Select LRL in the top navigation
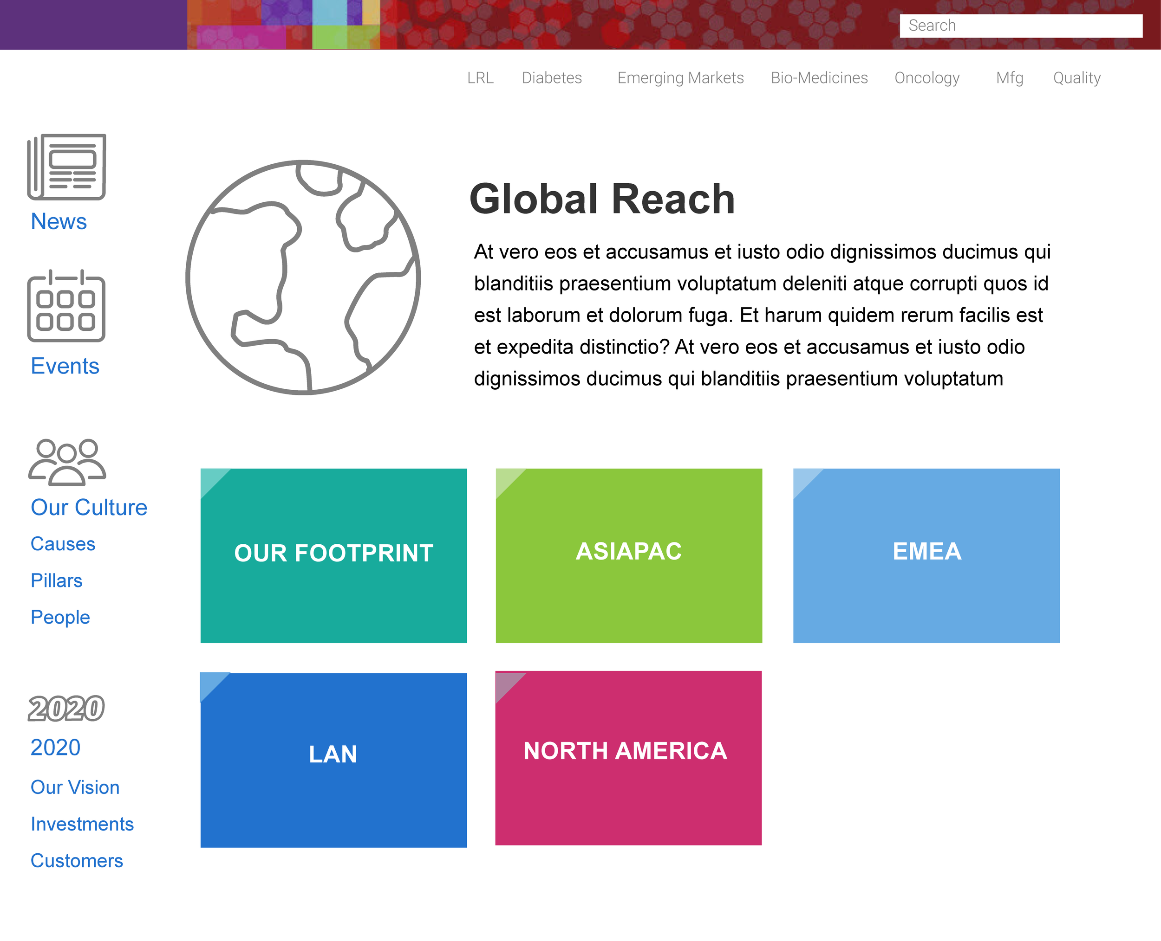Viewport: 1161px width, 941px height. click(x=480, y=78)
